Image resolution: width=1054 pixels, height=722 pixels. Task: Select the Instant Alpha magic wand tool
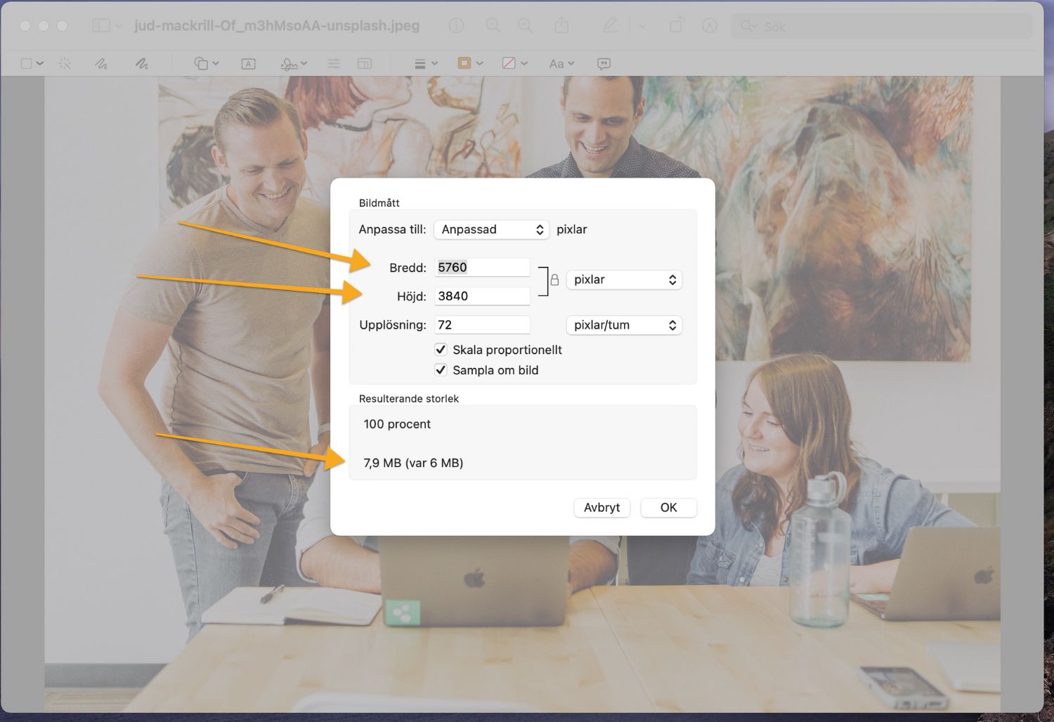point(65,64)
